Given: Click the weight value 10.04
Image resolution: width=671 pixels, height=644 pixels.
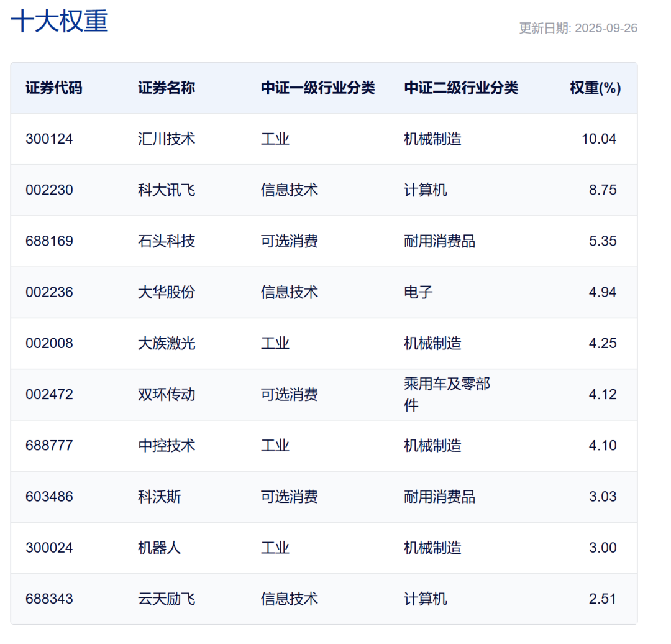Looking at the screenshot, I should tap(599, 139).
